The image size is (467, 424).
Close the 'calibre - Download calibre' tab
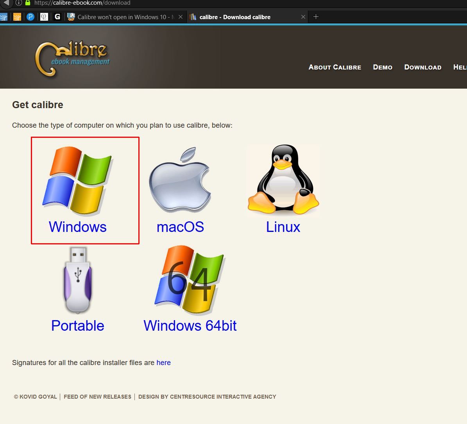pyautogui.click(x=303, y=17)
